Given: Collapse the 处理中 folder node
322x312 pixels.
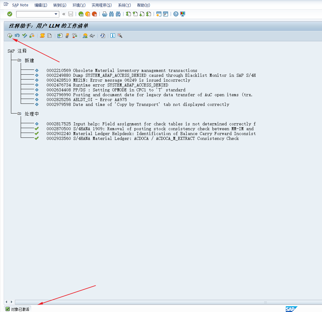Looking at the screenshot, I should (x=19, y=114).
